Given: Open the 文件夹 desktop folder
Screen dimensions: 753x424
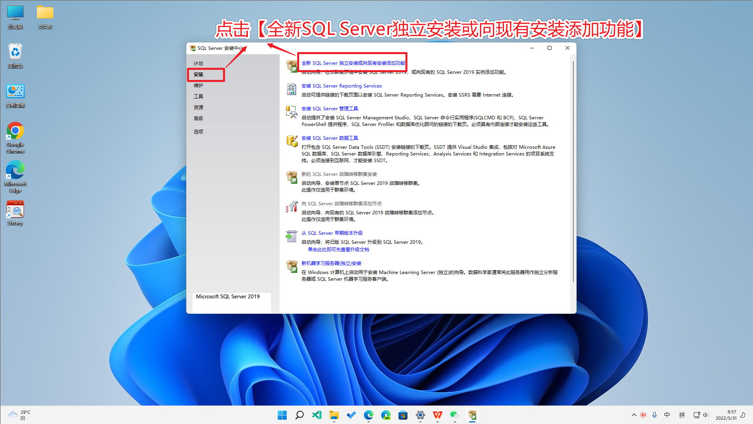Looking at the screenshot, I should point(45,17).
